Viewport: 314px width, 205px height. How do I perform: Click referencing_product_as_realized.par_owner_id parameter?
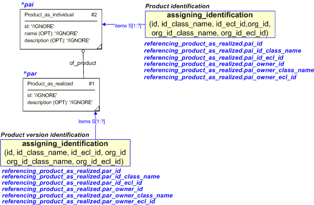pos(72,189)
